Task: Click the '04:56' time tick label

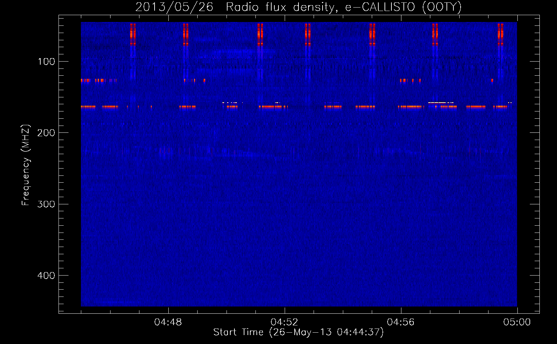Action: tap(401, 322)
